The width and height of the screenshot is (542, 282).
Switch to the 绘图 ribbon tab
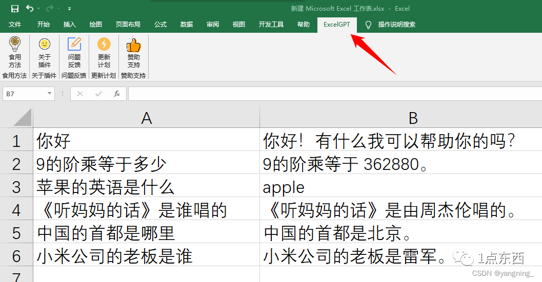pos(96,25)
